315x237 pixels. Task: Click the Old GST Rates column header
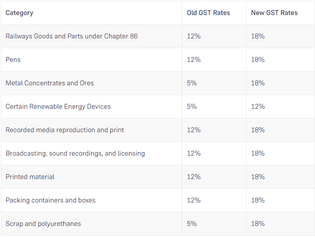[208, 13]
